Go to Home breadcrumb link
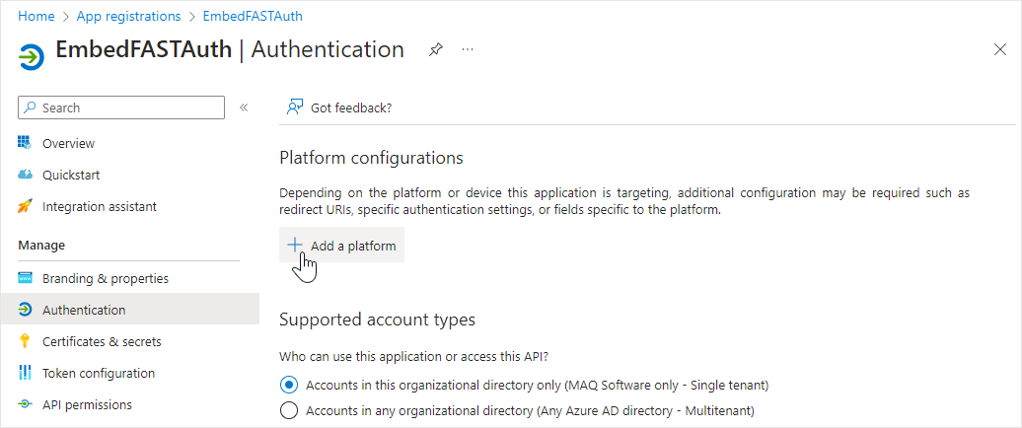This screenshot has width=1022, height=428. click(36, 16)
